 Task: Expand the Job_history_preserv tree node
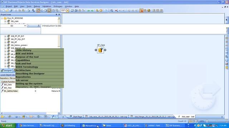click(x=5, y=45)
